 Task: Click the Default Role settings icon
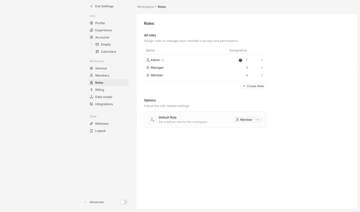[x=152, y=120]
